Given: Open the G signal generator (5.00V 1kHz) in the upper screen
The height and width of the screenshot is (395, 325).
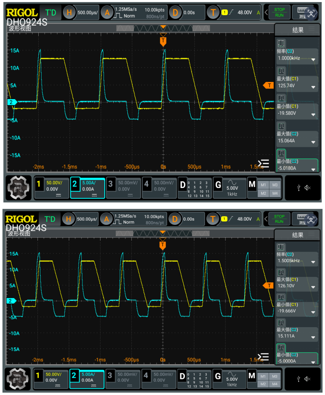Looking at the screenshot, I should (x=229, y=188).
